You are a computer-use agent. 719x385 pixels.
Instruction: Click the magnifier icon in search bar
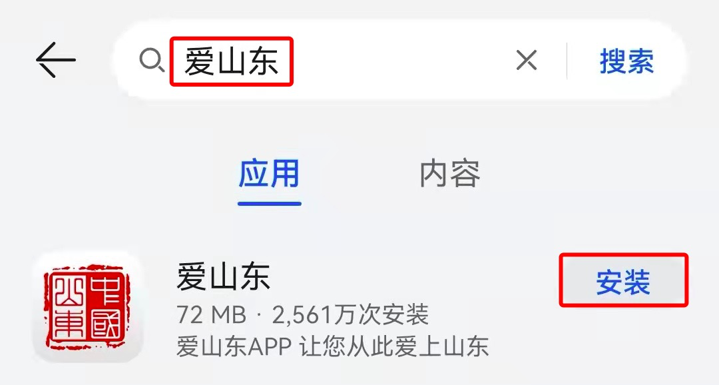tap(152, 60)
